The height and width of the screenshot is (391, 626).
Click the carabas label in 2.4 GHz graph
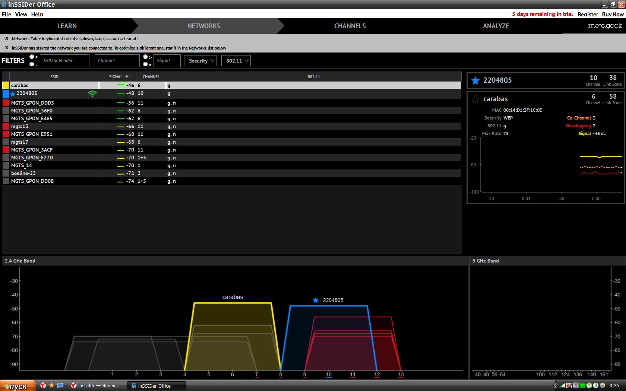233,297
